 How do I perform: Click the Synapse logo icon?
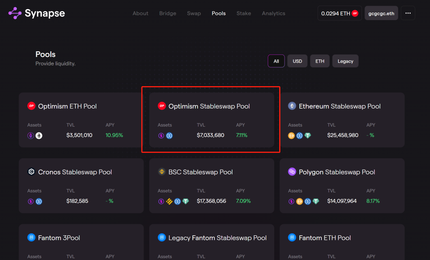(15, 13)
